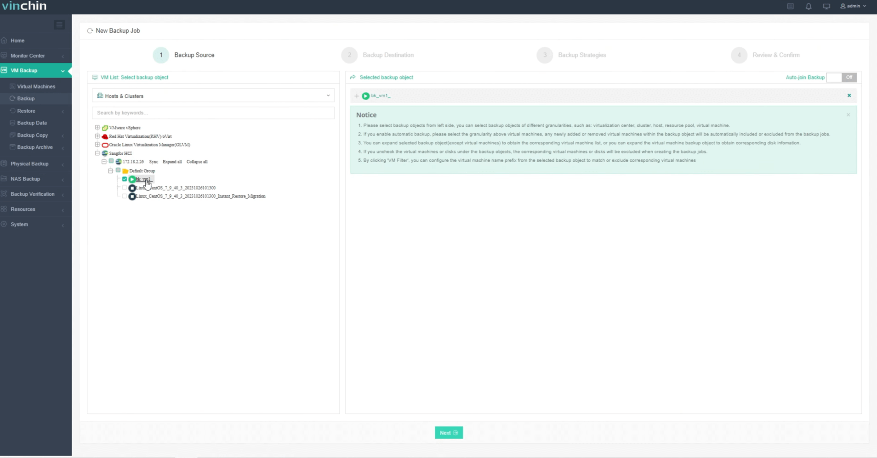This screenshot has height=458, width=877.
Task: Click Expand all link
Action: [x=172, y=162]
